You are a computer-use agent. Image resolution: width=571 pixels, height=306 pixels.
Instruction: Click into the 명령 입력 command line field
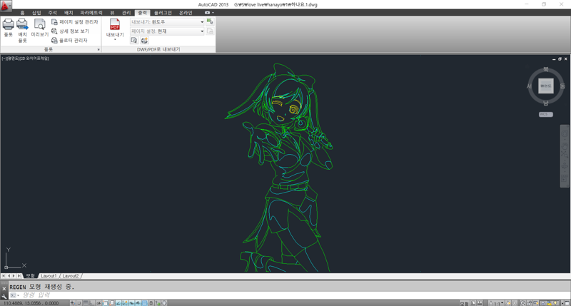(291, 295)
